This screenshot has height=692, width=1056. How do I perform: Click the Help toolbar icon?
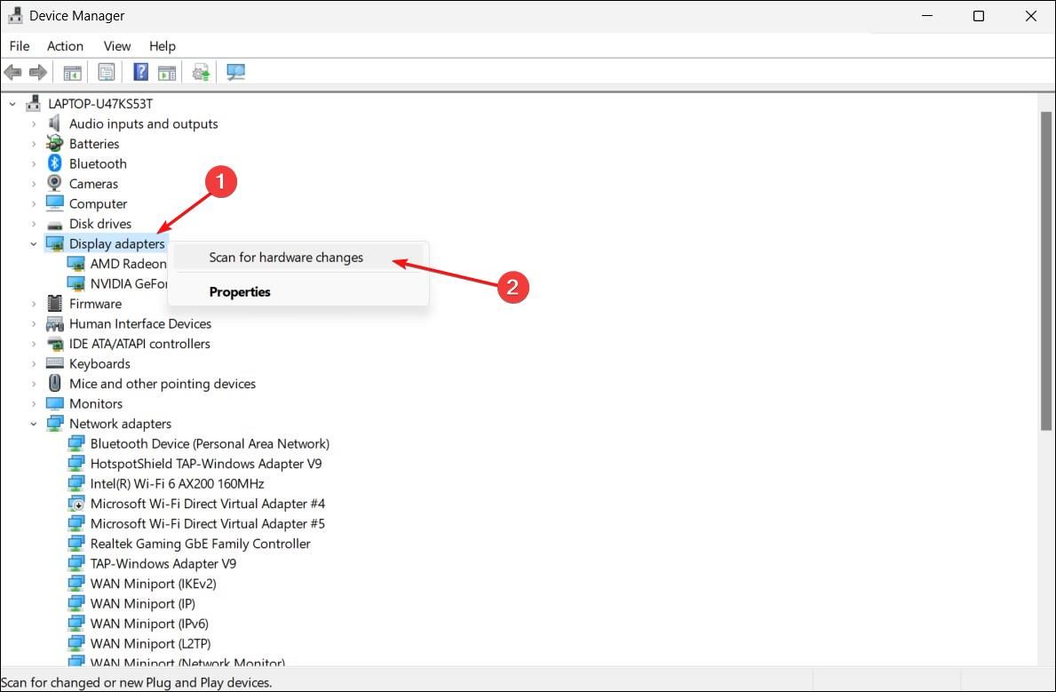click(139, 71)
